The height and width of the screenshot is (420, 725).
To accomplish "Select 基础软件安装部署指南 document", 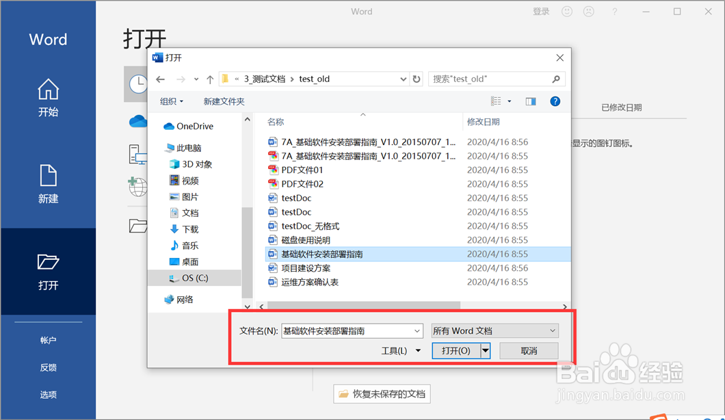I will [417, 254].
